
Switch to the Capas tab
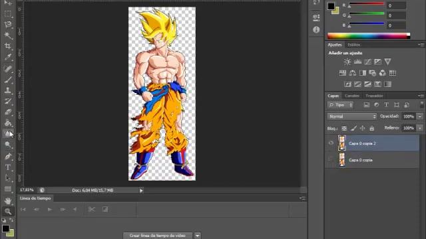[x=333, y=96]
